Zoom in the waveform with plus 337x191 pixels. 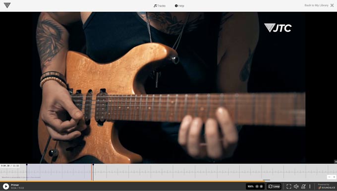(334, 177)
